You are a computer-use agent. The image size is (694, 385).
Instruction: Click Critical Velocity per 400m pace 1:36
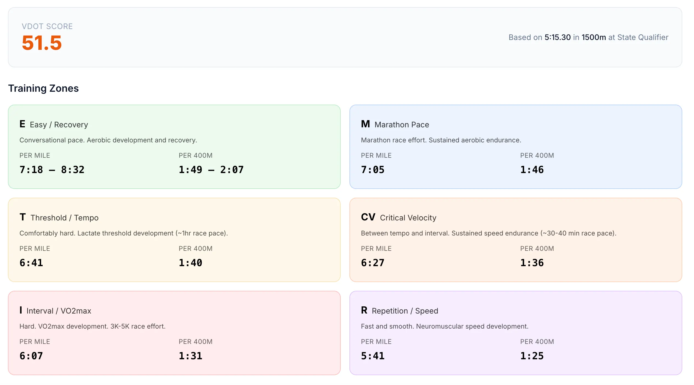tap(532, 263)
